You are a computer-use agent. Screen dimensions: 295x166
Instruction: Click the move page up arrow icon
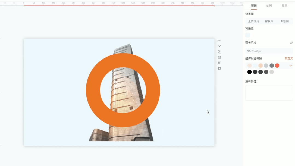pyautogui.click(x=219, y=41)
